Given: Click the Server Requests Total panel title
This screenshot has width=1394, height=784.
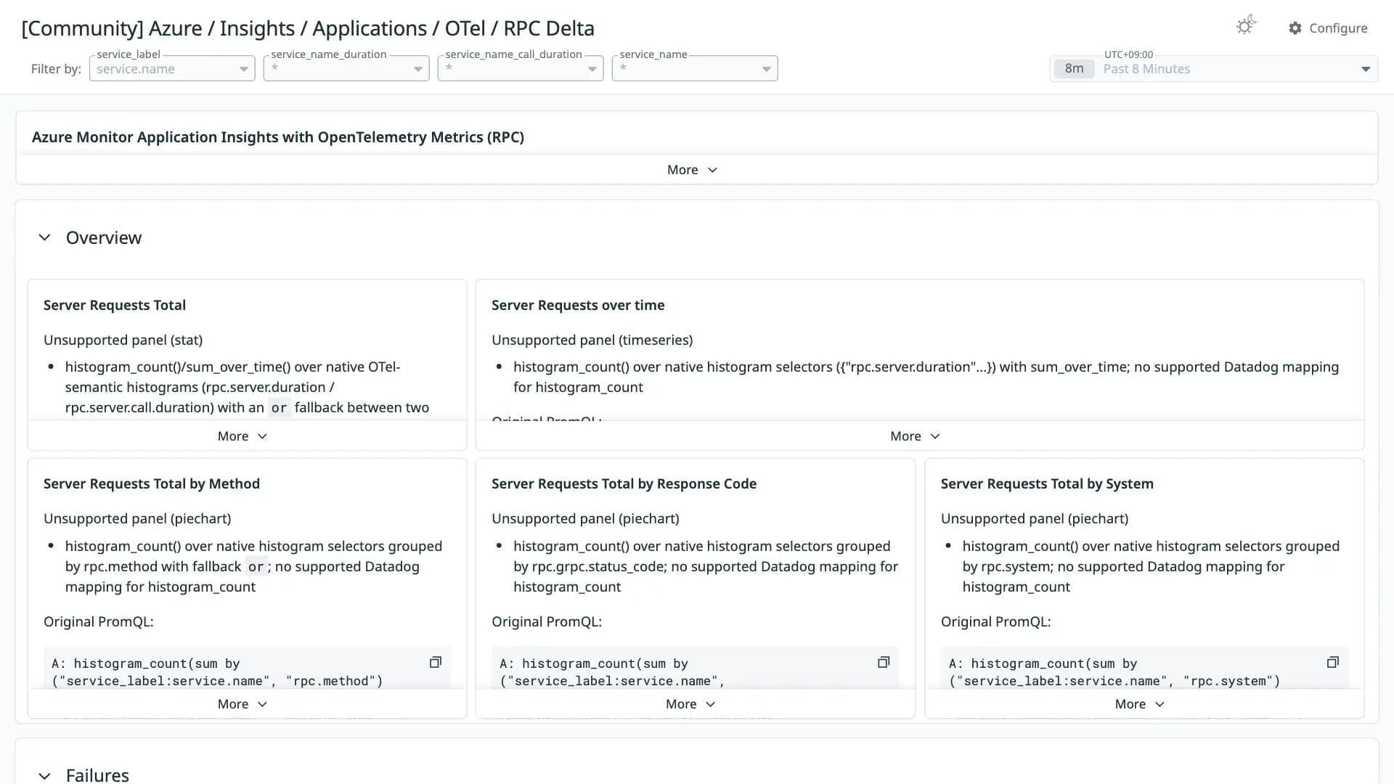Looking at the screenshot, I should point(115,305).
